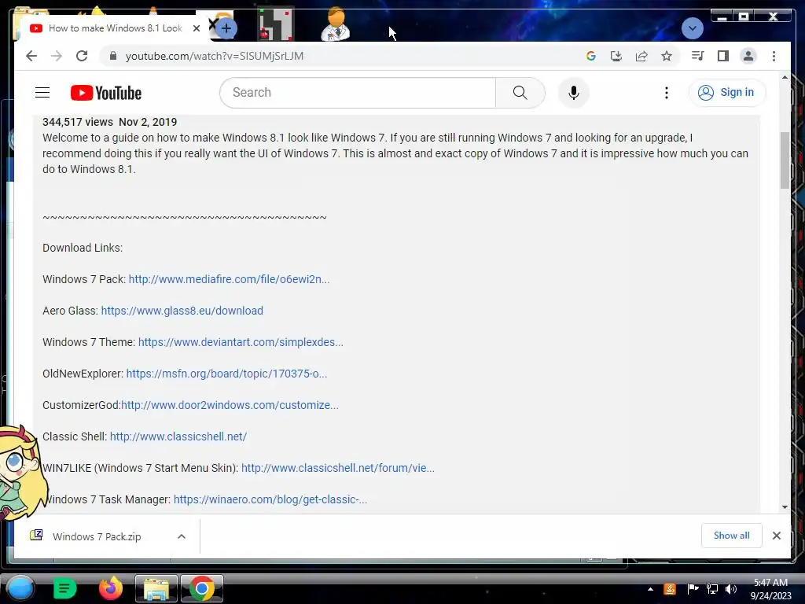
Task: Open the green notes app in taskbar
Action: (64, 588)
